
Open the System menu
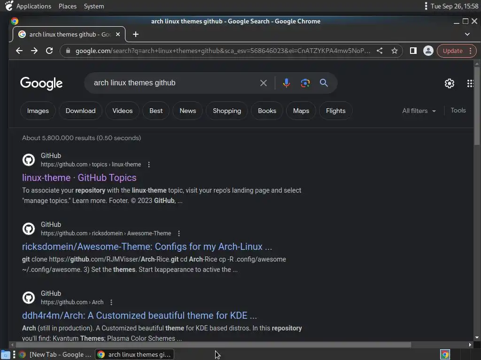coord(94,6)
